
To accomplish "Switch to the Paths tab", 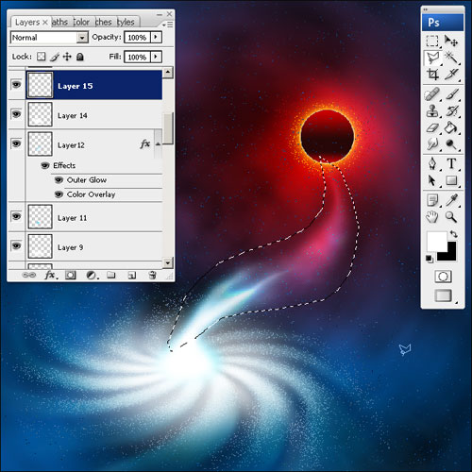I will pyautogui.click(x=60, y=22).
